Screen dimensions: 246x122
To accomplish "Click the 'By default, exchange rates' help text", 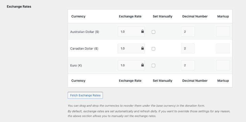I will point(149,114).
